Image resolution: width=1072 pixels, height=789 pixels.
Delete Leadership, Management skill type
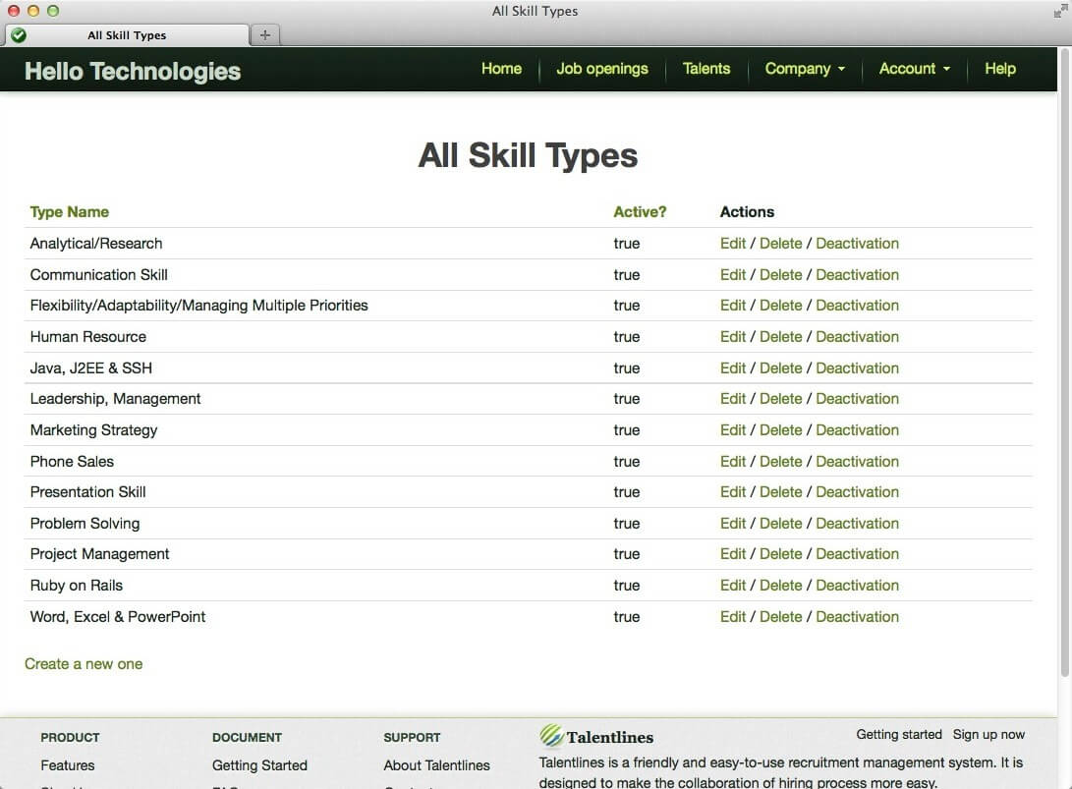coord(781,399)
